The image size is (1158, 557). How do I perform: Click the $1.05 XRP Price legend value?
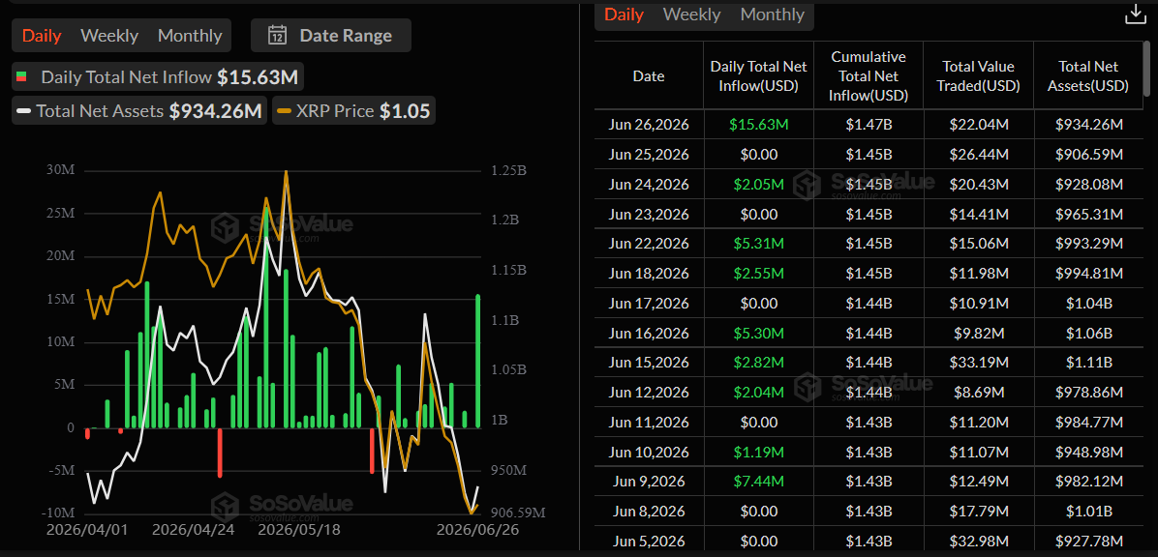click(405, 111)
